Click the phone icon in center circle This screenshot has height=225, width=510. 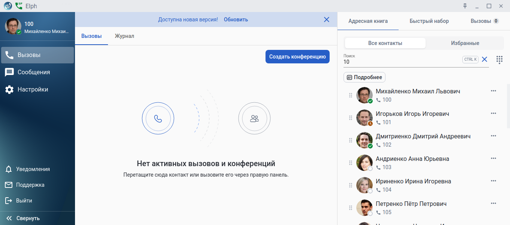pyautogui.click(x=158, y=118)
